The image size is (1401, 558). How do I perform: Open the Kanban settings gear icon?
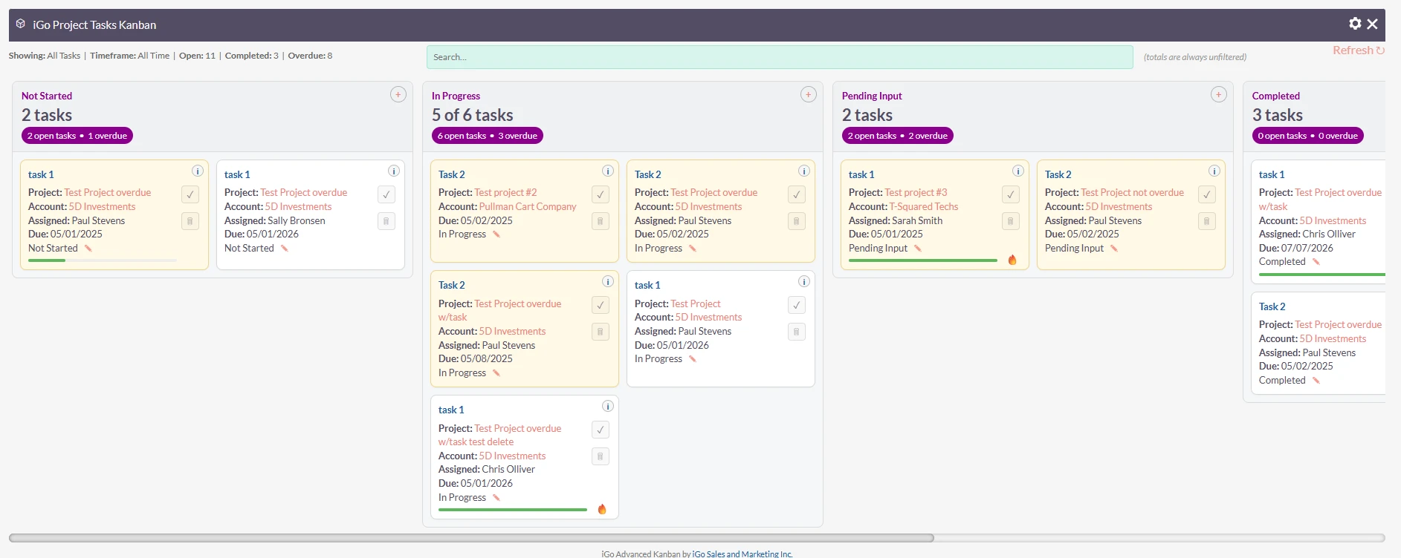click(x=1355, y=24)
